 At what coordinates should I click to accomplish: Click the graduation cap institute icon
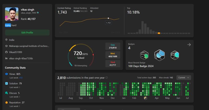click(6, 46)
